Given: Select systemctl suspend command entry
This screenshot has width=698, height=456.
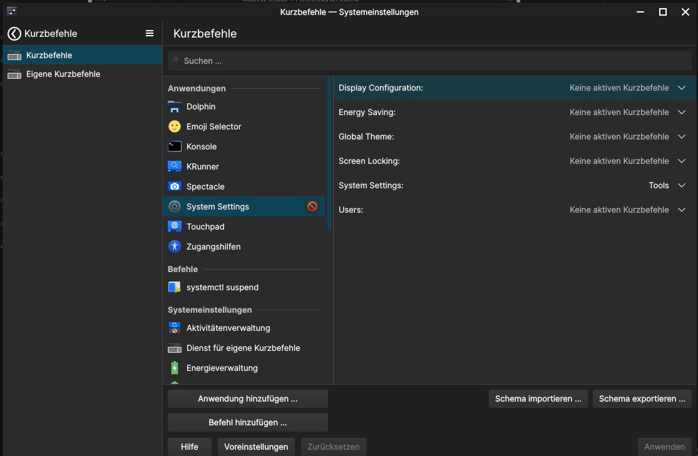Looking at the screenshot, I should click(x=222, y=288).
